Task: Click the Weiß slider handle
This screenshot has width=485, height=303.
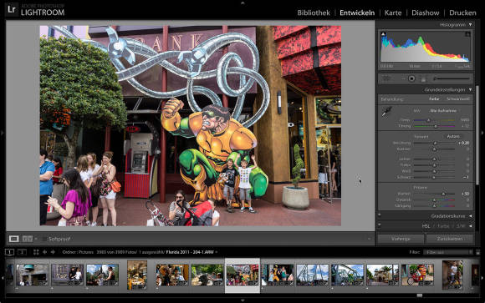Action: 434,171
